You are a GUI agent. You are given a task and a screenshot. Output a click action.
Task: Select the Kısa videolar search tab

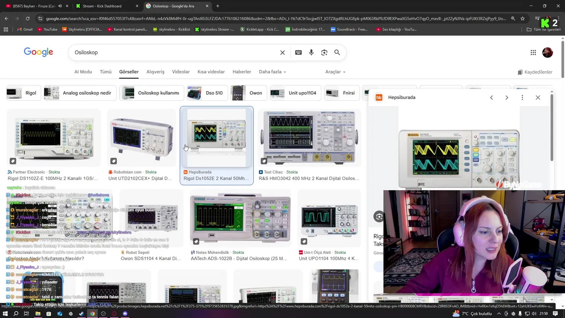pyautogui.click(x=211, y=72)
